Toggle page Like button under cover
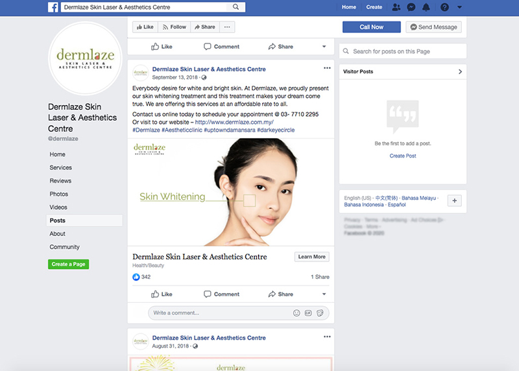519x371 pixels. coord(144,27)
